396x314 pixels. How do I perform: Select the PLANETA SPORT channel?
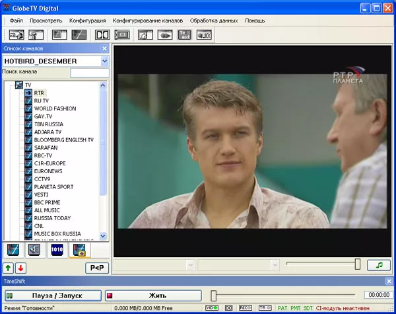(x=54, y=187)
